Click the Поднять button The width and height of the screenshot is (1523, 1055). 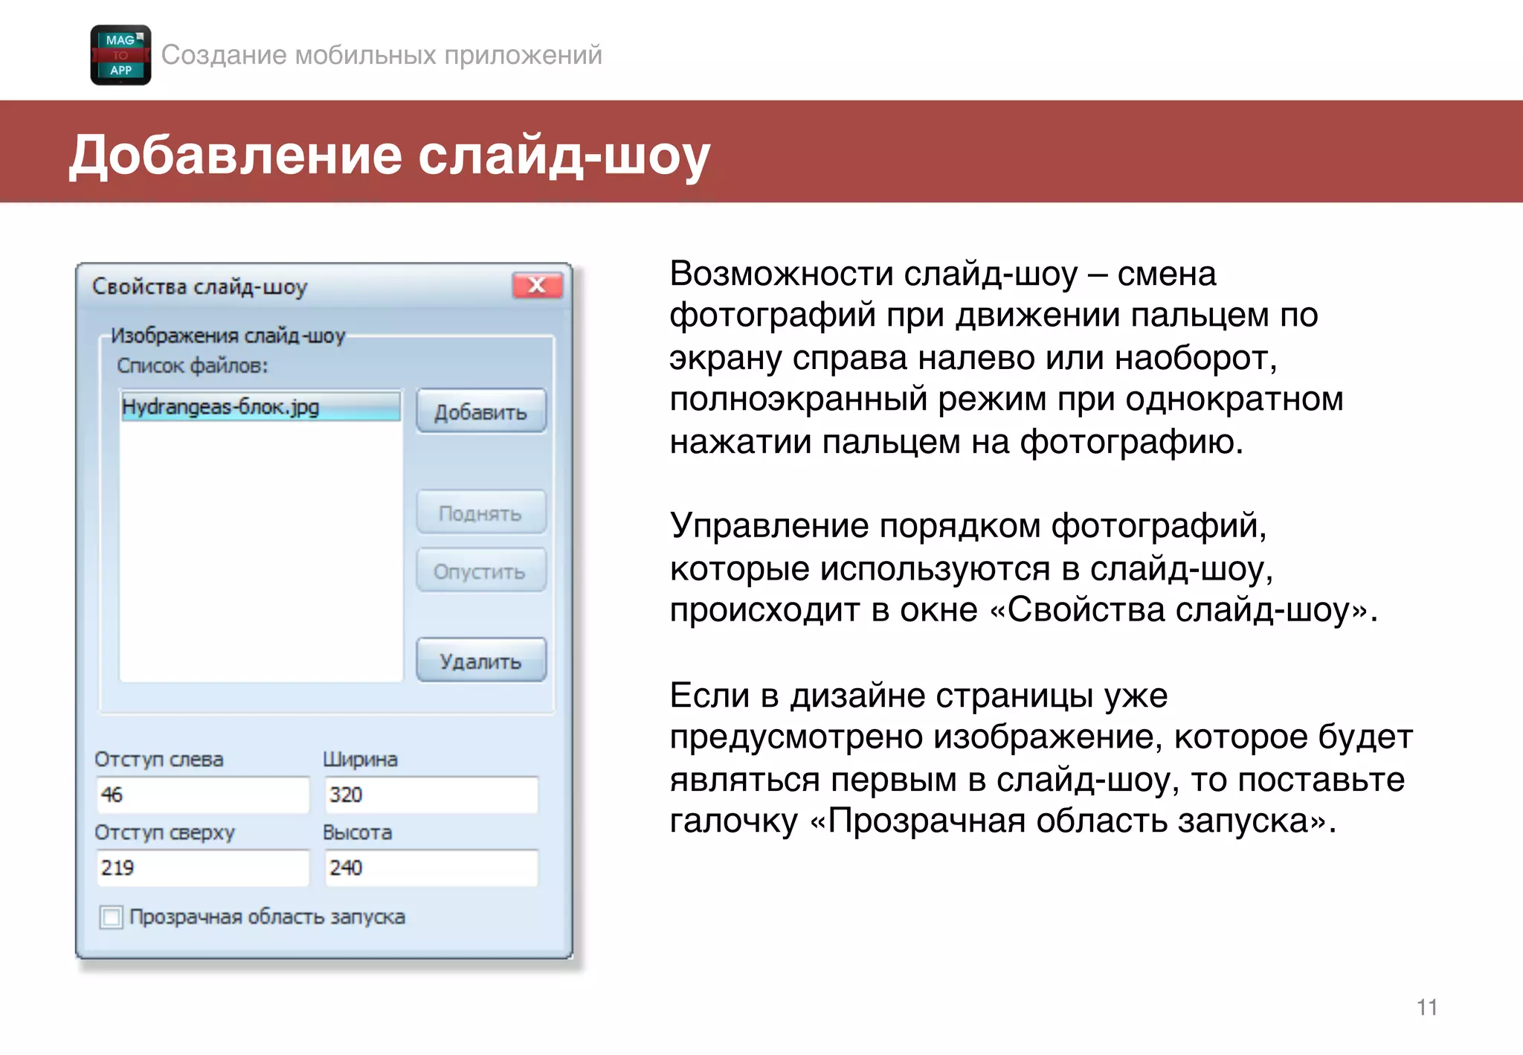click(x=480, y=513)
